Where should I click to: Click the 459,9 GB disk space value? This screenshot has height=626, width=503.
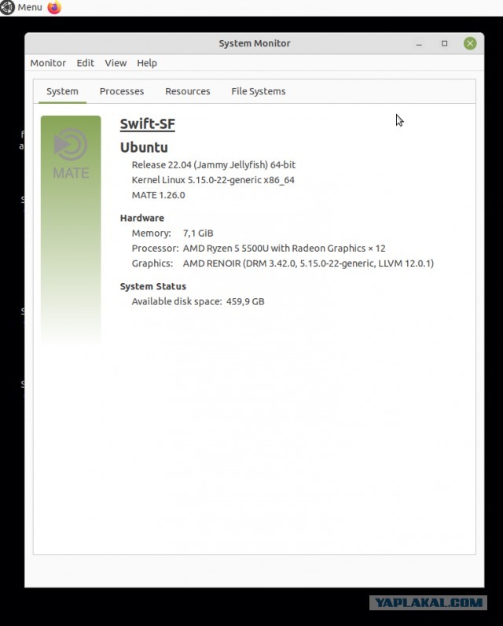coord(245,301)
